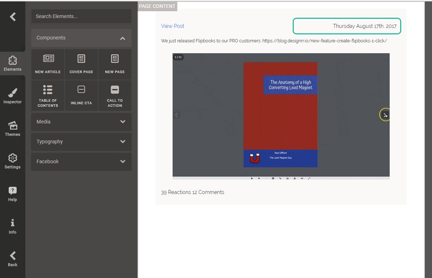Collapse the Components section
This screenshot has height=278, width=432.
[x=81, y=38]
